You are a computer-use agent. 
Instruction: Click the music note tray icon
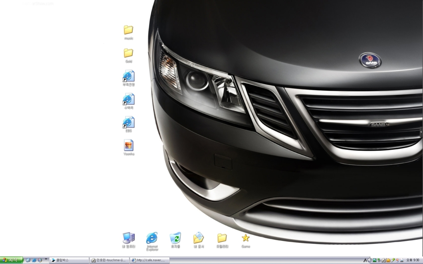(x=384, y=260)
